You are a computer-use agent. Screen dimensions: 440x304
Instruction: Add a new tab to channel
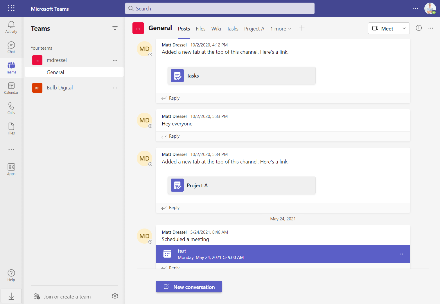tap(302, 28)
